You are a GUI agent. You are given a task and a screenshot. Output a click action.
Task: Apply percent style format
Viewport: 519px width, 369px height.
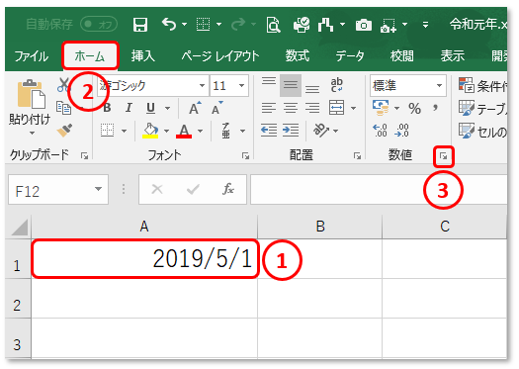(x=414, y=108)
